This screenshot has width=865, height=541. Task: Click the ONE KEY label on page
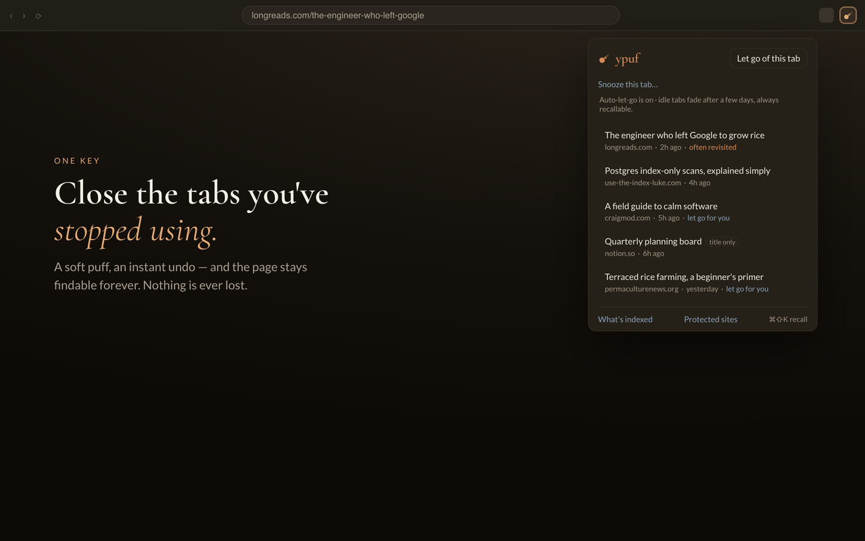[77, 161]
